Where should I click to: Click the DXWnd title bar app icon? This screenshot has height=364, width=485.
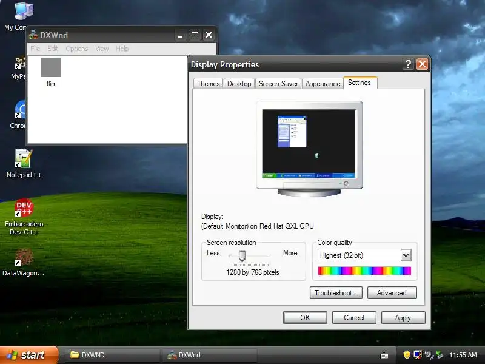pos(33,35)
